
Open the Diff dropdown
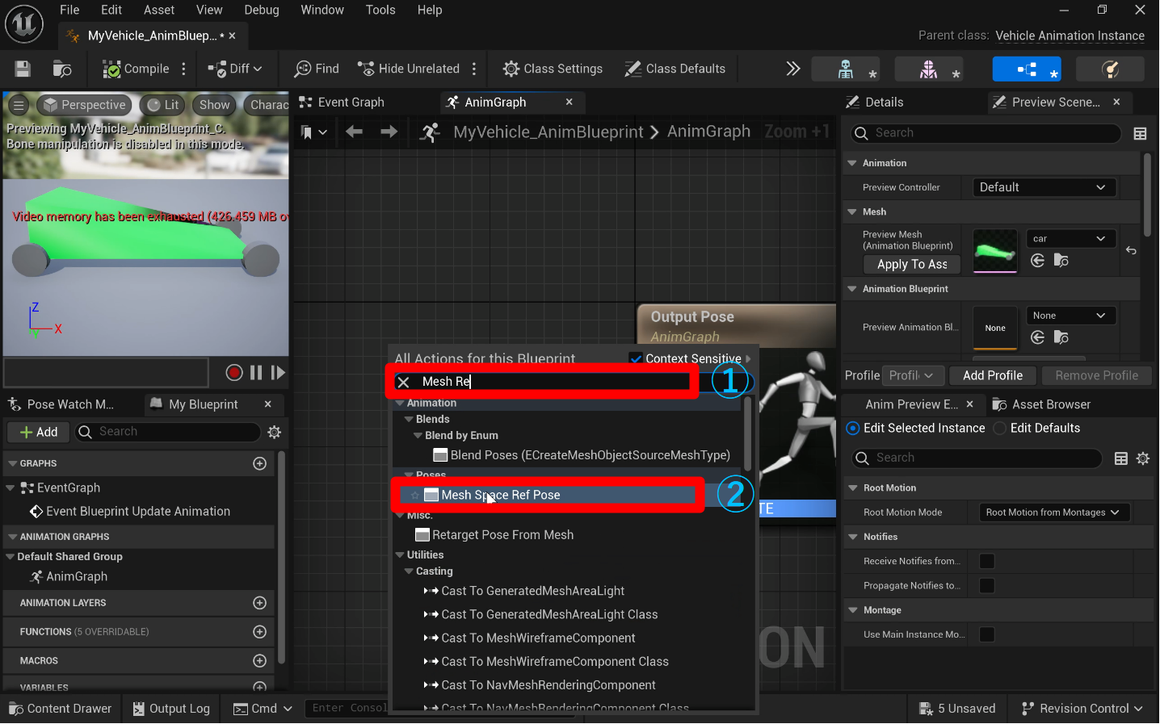pos(235,69)
